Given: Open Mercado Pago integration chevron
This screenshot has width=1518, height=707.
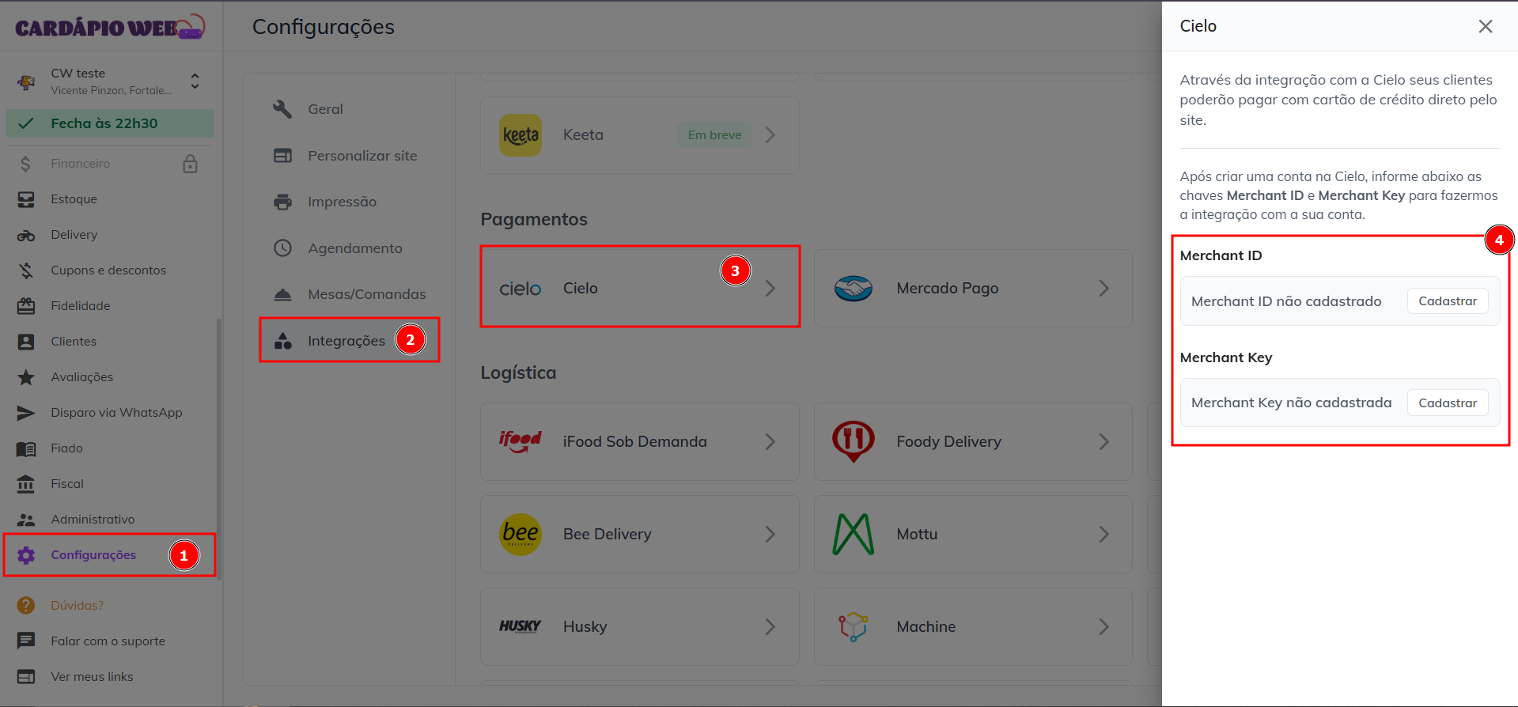Looking at the screenshot, I should pyautogui.click(x=1103, y=289).
